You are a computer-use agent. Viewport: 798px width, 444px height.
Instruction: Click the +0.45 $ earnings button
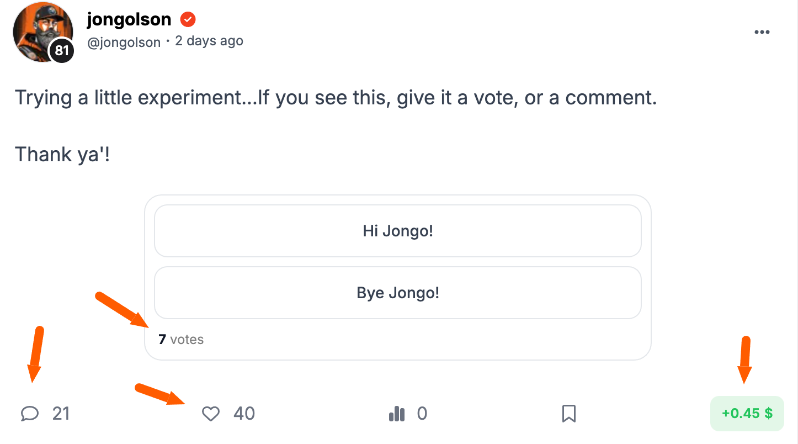click(x=747, y=413)
